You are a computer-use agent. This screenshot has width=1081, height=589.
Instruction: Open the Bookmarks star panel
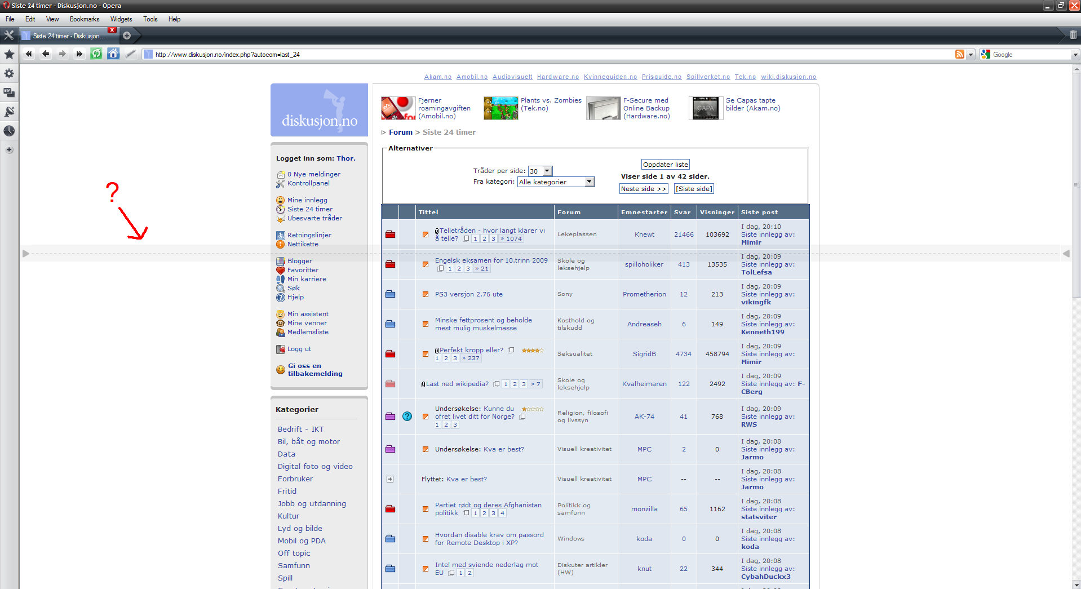coord(9,54)
